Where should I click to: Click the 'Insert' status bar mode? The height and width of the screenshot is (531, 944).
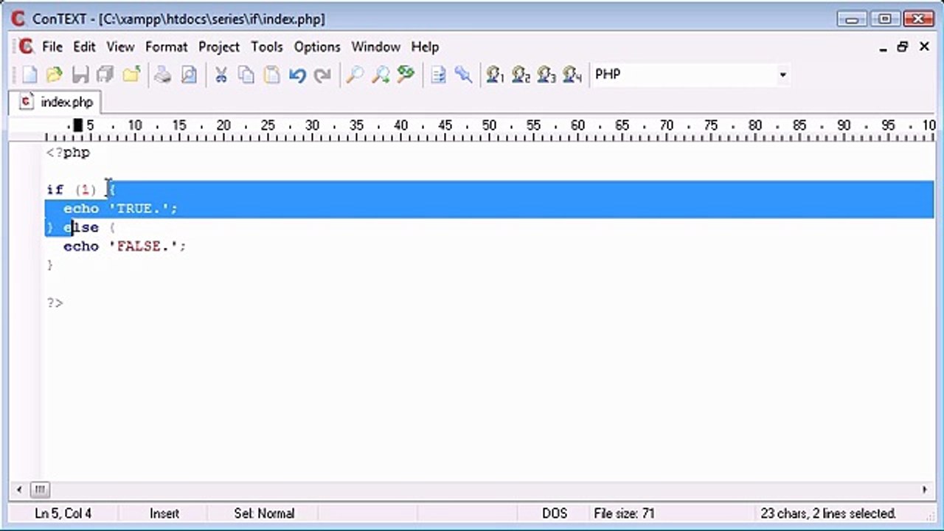point(164,513)
